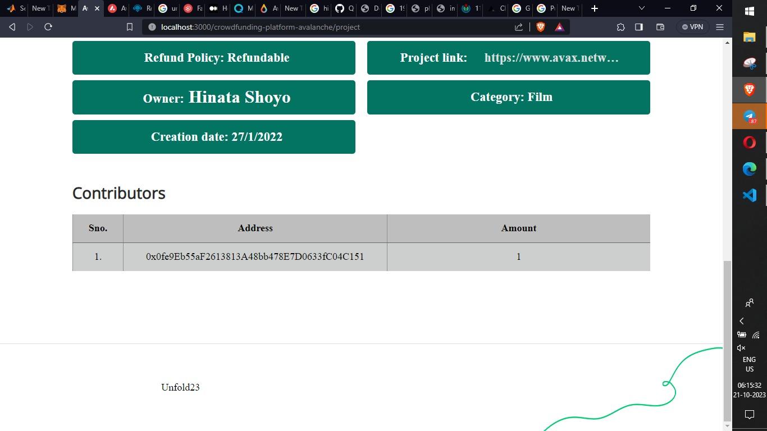
Task: Show hidden system tray icons
Action: (x=742, y=321)
